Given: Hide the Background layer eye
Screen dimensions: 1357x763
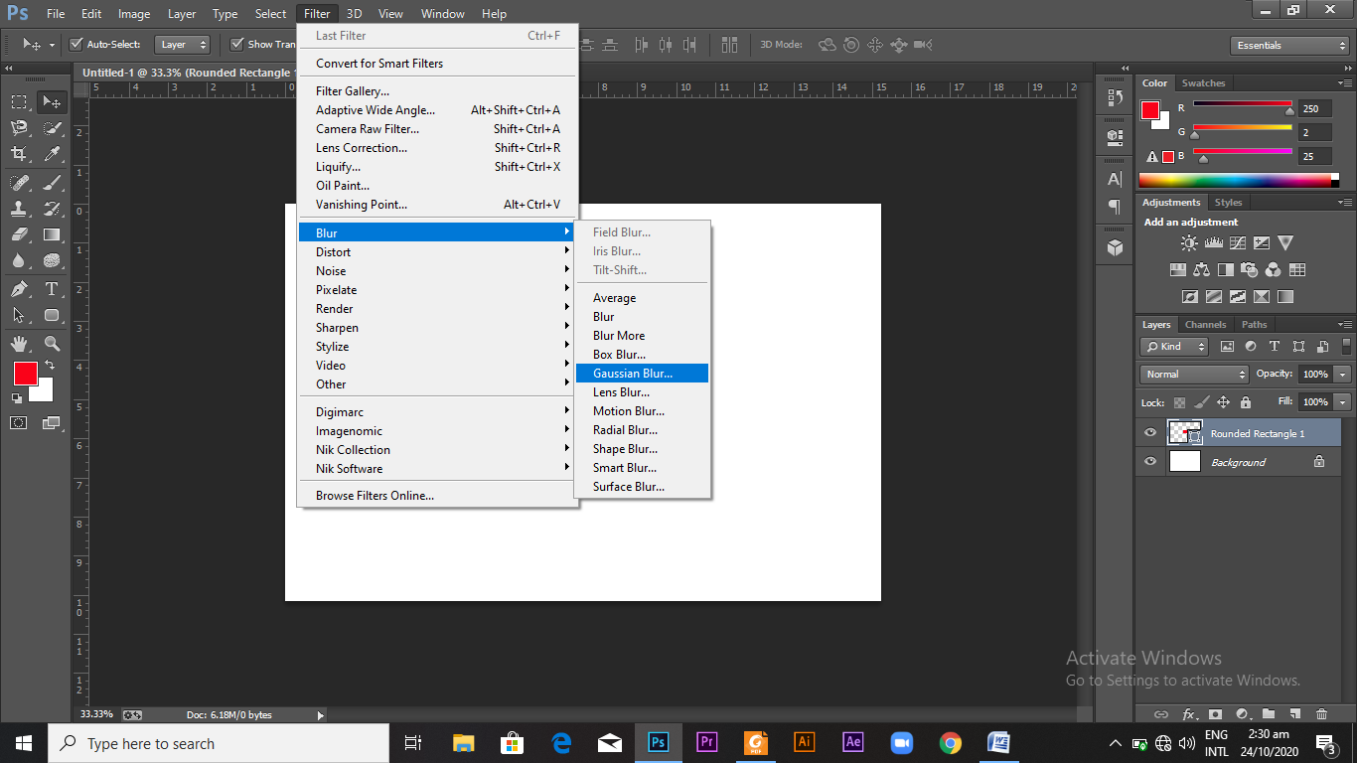Looking at the screenshot, I should coord(1150,462).
